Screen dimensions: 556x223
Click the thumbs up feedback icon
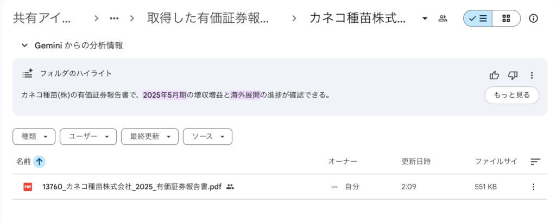tap(494, 75)
